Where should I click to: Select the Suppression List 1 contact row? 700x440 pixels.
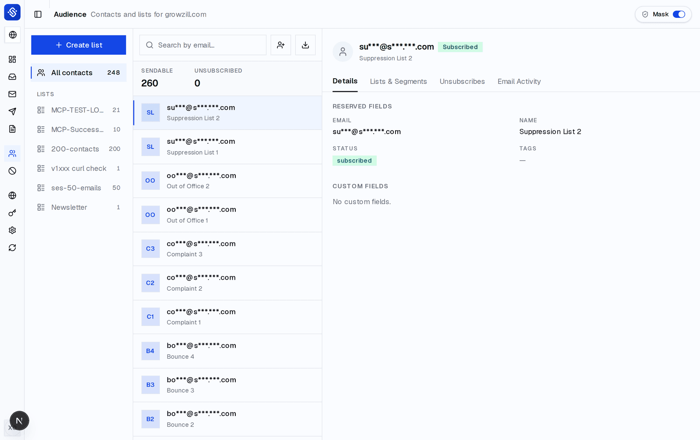pyautogui.click(x=227, y=147)
